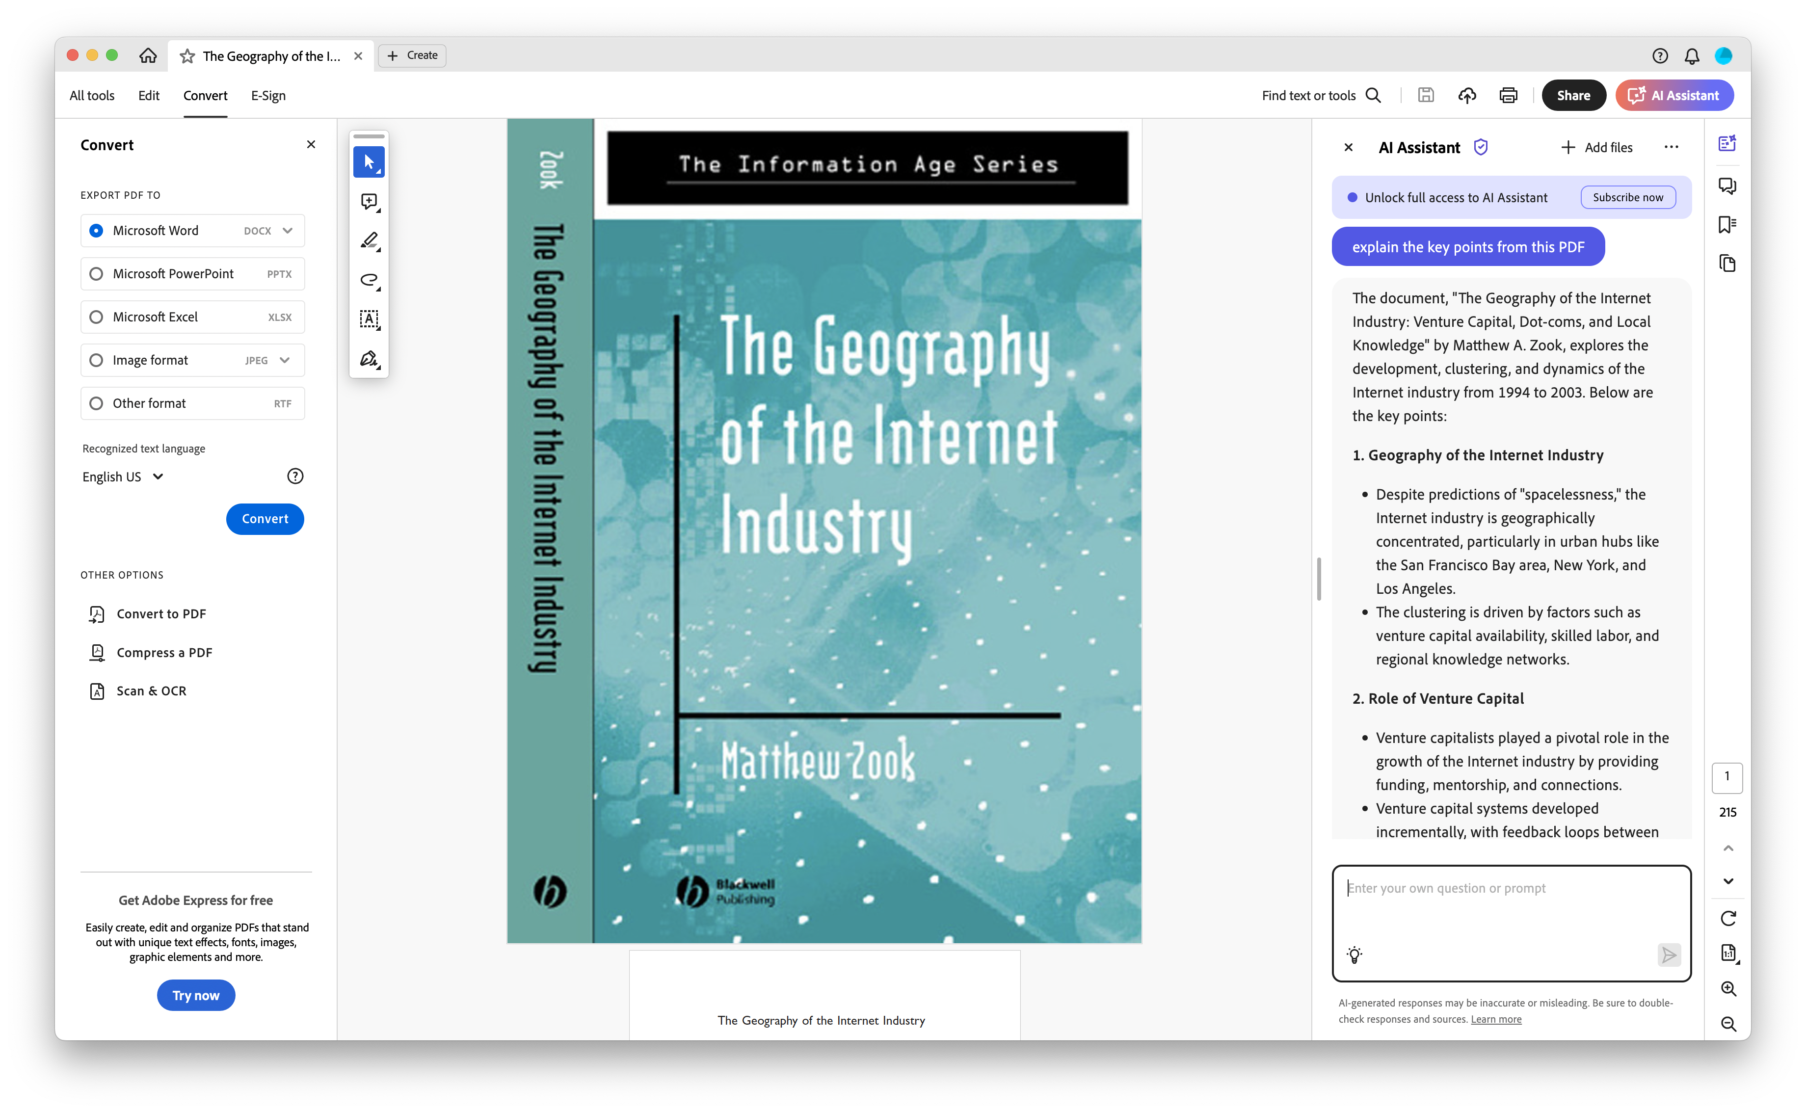The height and width of the screenshot is (1113, 1806).
Task: Open the AI Assistant more options menu
Action: 1672,147
